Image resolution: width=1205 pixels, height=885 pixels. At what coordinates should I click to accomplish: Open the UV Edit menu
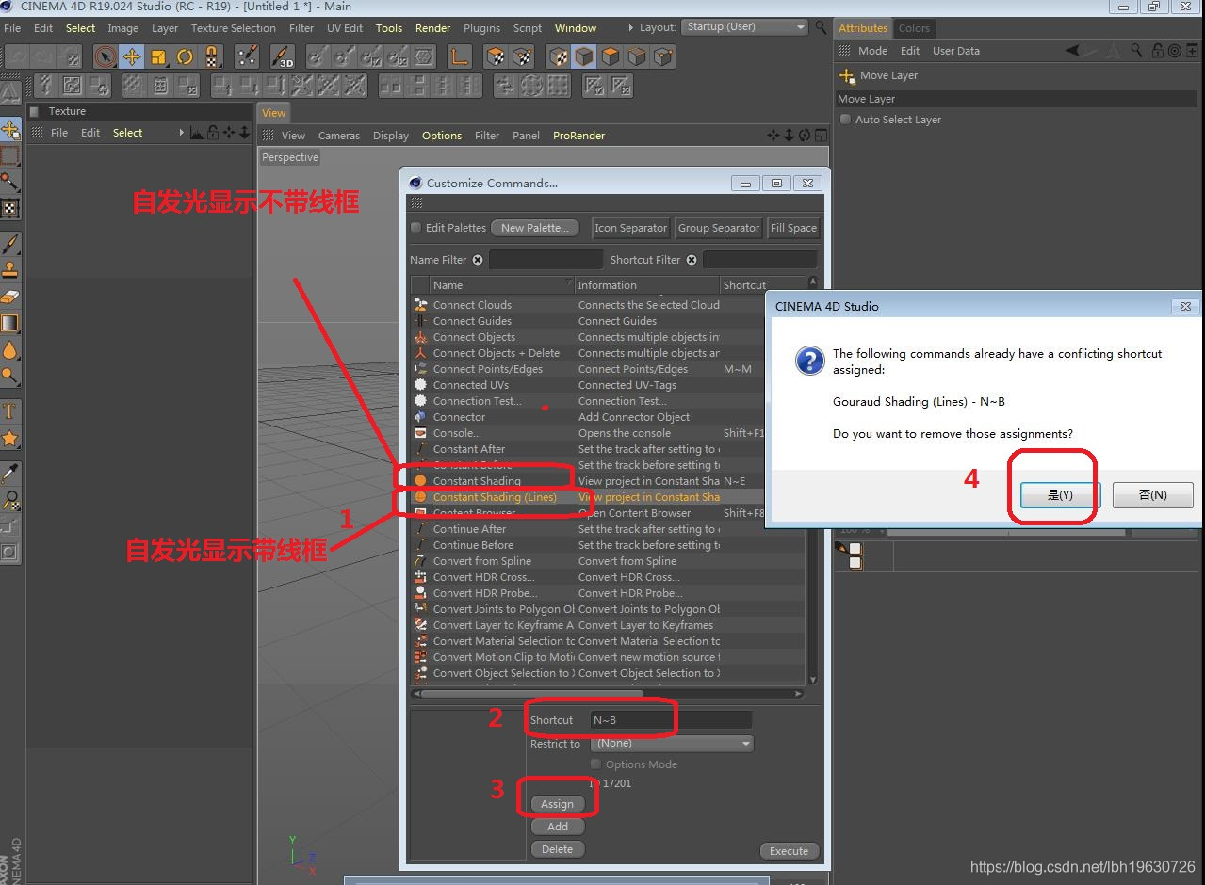[x=345, y=28]
